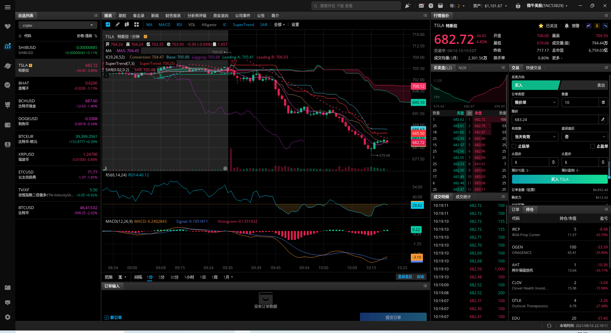Click the blue downtrend icon in quote panel
Viewport: 611px width, 333px height.
(605, 26)
